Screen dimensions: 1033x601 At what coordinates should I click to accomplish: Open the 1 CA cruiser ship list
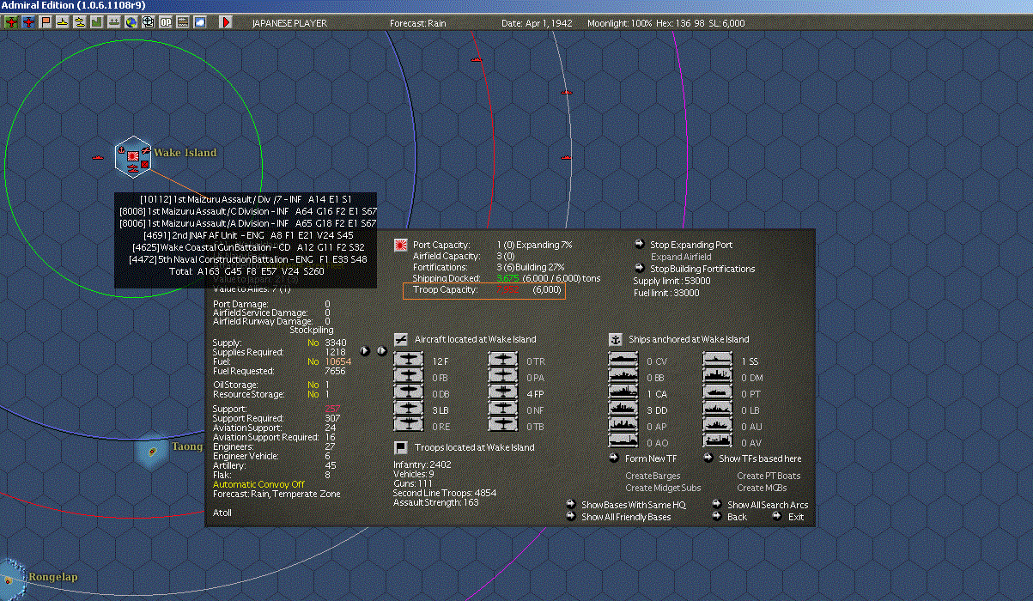pos(623,393)
